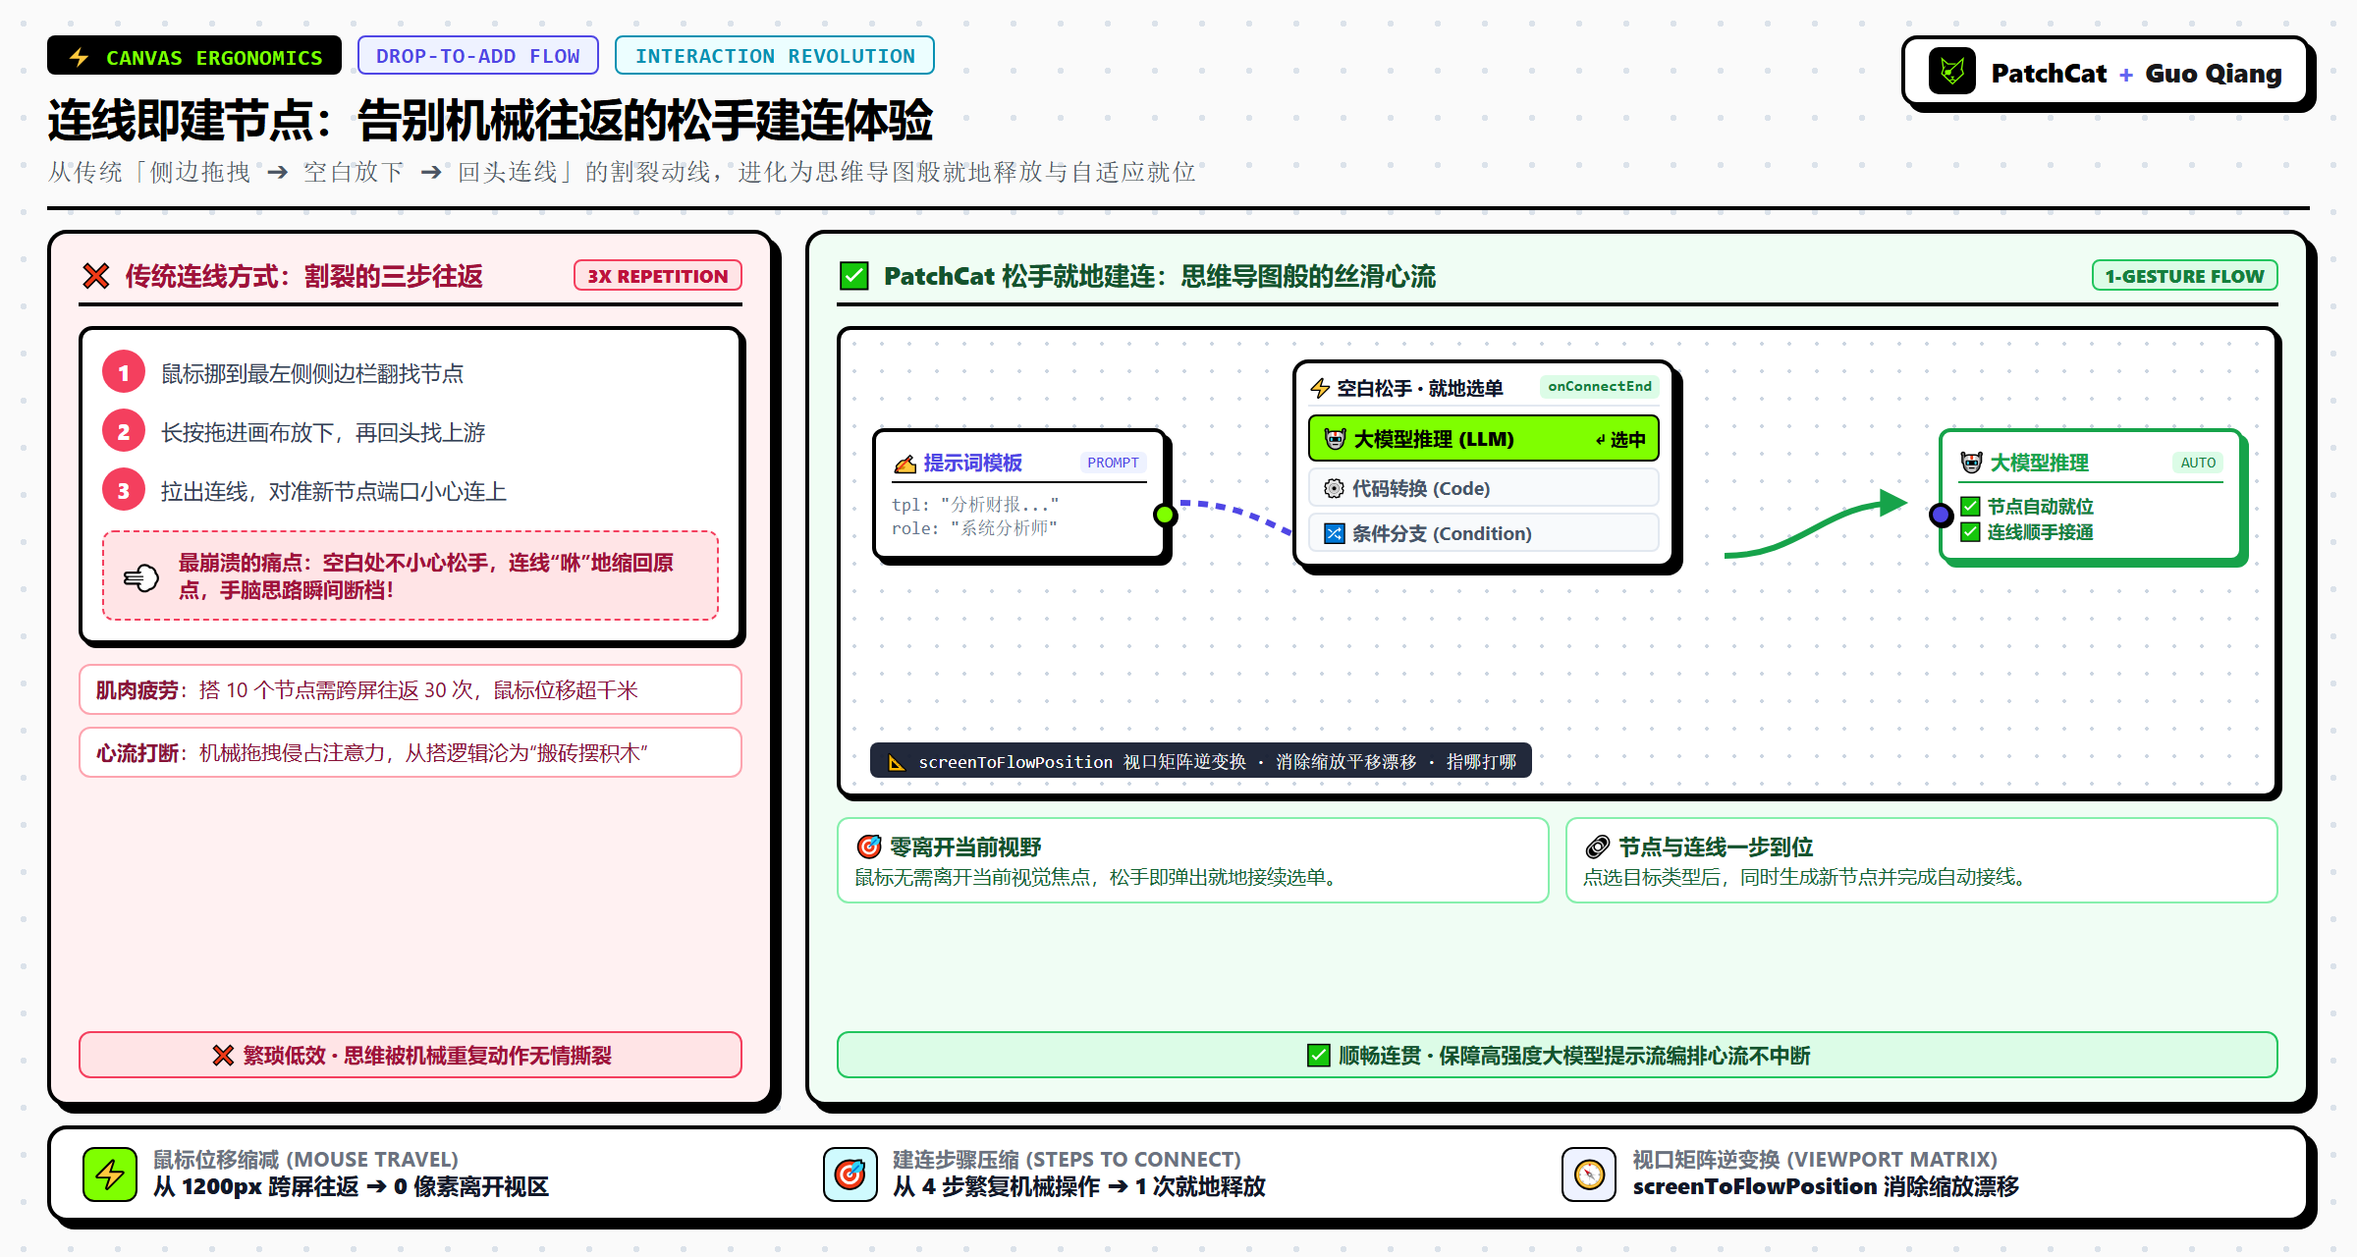Click the gear icon beside 代码转换 (Code)

coord(1334,488)
